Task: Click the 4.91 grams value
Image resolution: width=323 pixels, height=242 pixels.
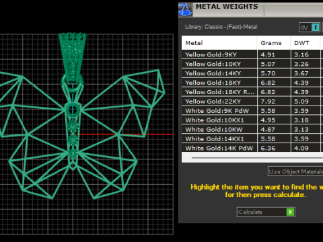Action: 268,54
